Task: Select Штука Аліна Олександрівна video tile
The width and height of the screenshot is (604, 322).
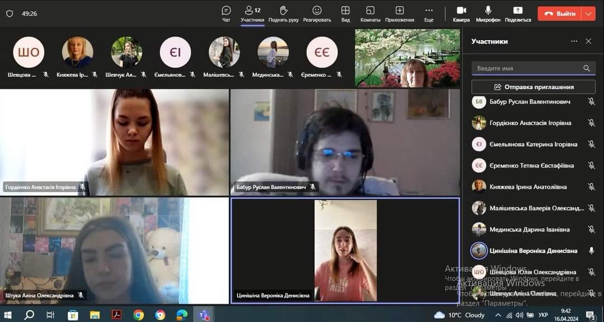Action: [115, 251]
